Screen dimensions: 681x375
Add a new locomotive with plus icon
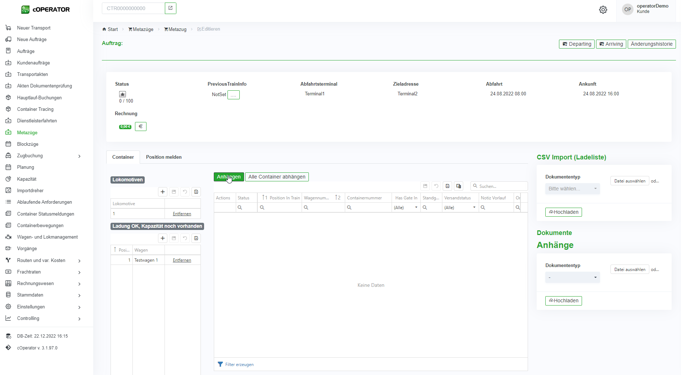163,192
